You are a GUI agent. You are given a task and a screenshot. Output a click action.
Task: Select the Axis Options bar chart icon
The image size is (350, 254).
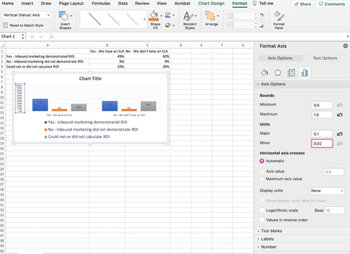pos(305,72)
